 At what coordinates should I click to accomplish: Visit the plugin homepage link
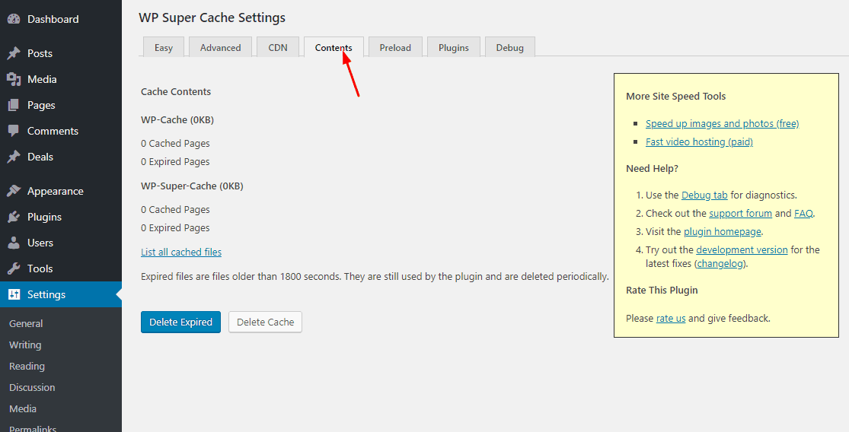(x=723, y=231)
